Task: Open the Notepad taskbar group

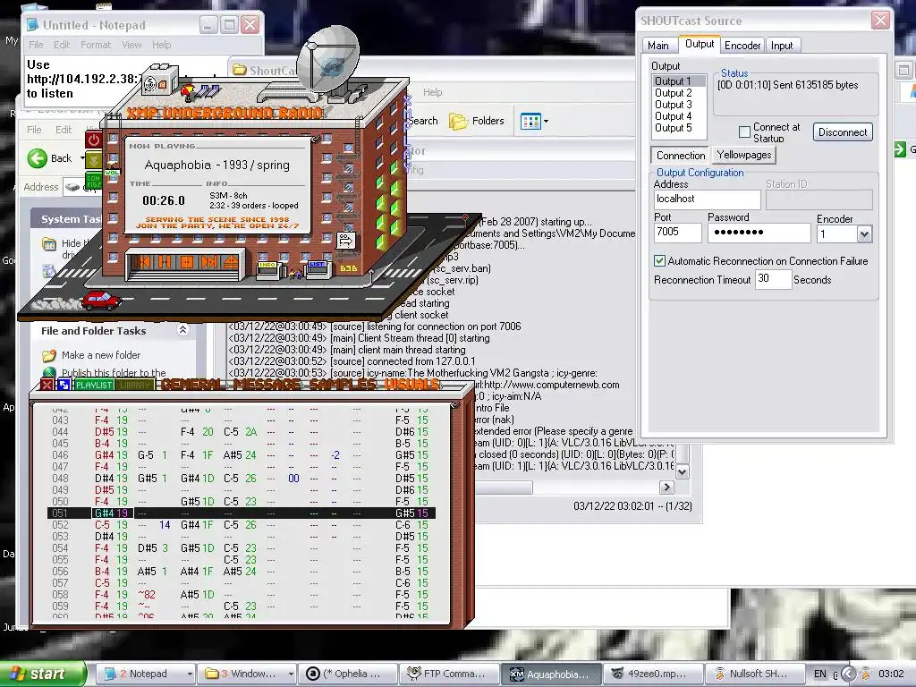Action: [148, 674]
